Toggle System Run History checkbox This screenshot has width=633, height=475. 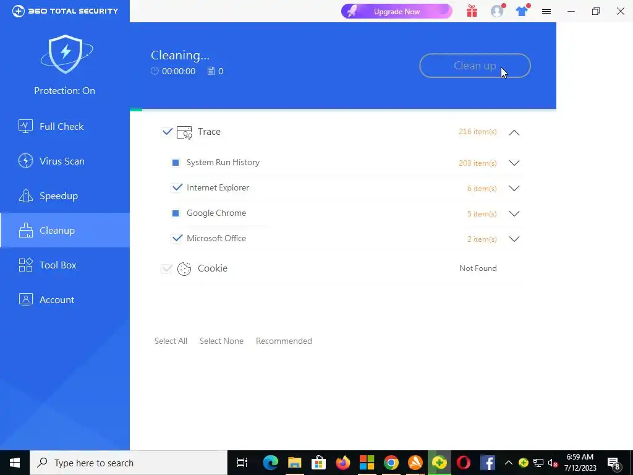[x=176, y=163]
